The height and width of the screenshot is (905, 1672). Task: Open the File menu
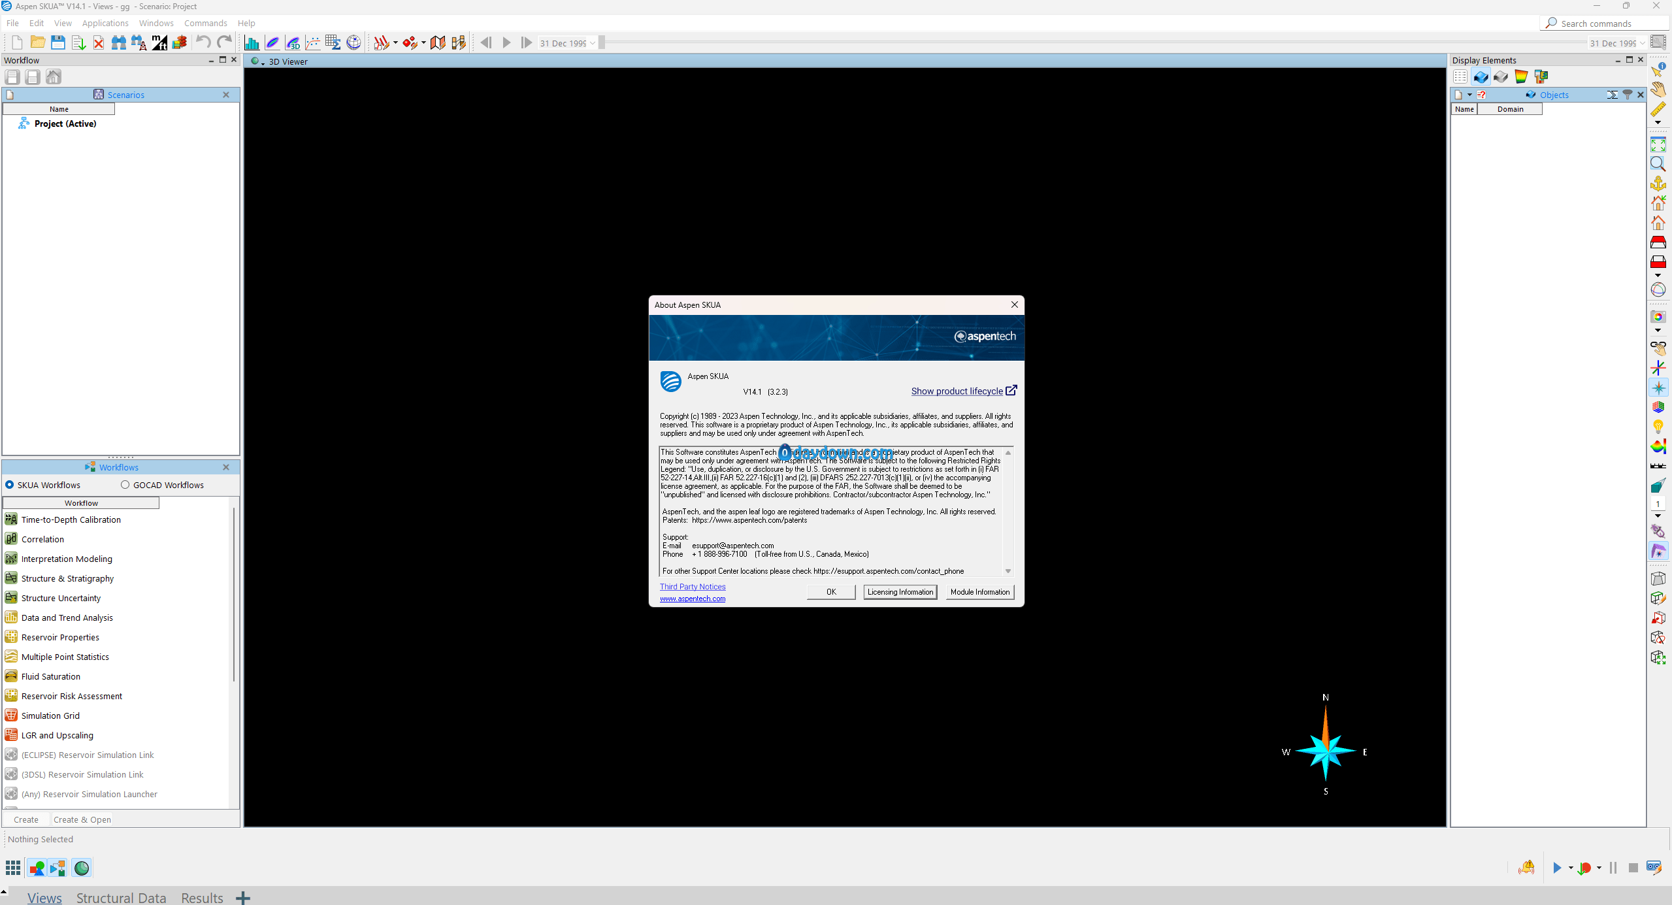(12, 23)
